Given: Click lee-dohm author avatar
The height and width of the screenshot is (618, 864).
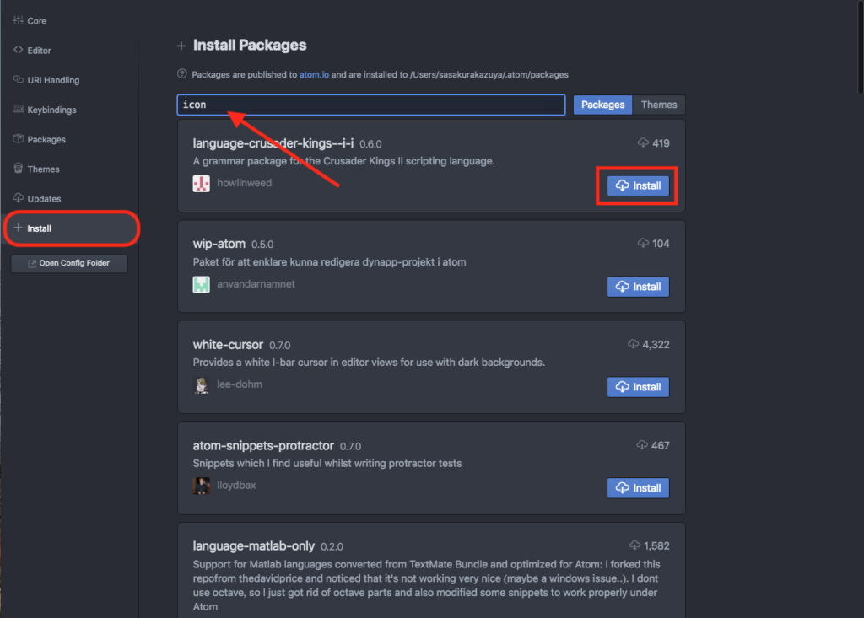Looking at the screenshot, I should coord(201,384).
